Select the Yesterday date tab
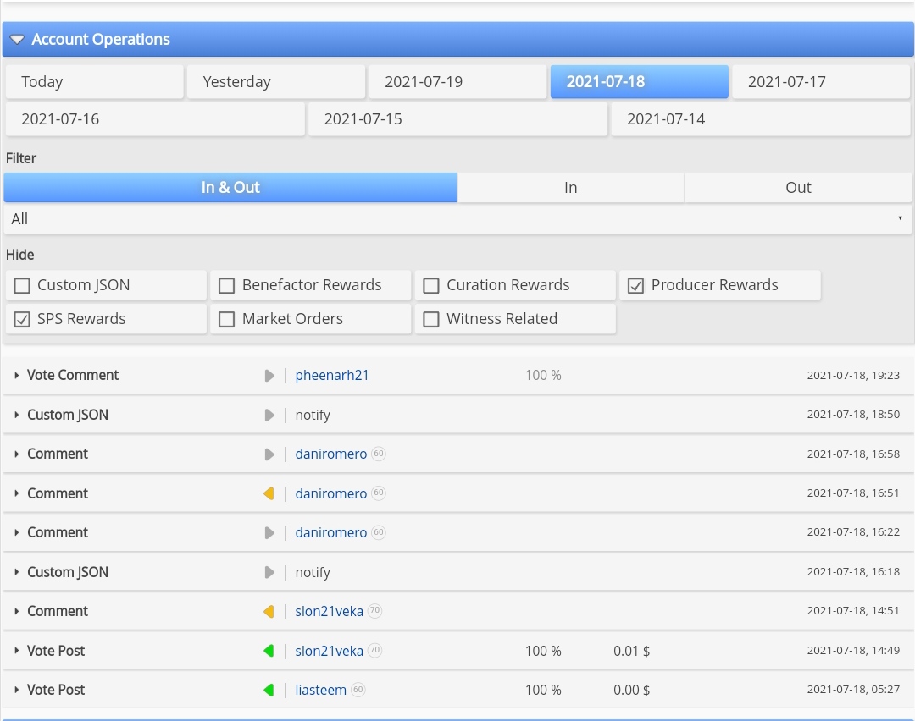 [x=276, y=81]
